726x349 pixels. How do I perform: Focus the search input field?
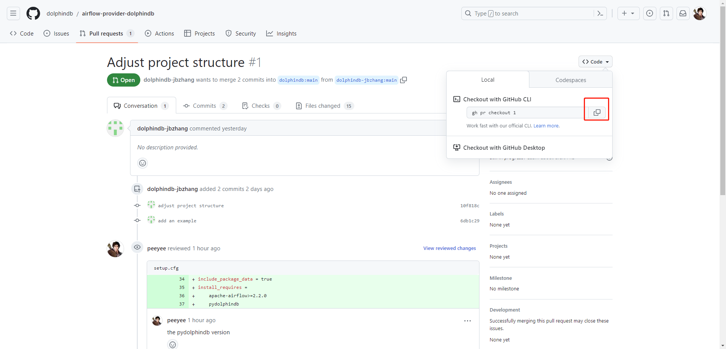pyautogui.click(x=527, y=14)
